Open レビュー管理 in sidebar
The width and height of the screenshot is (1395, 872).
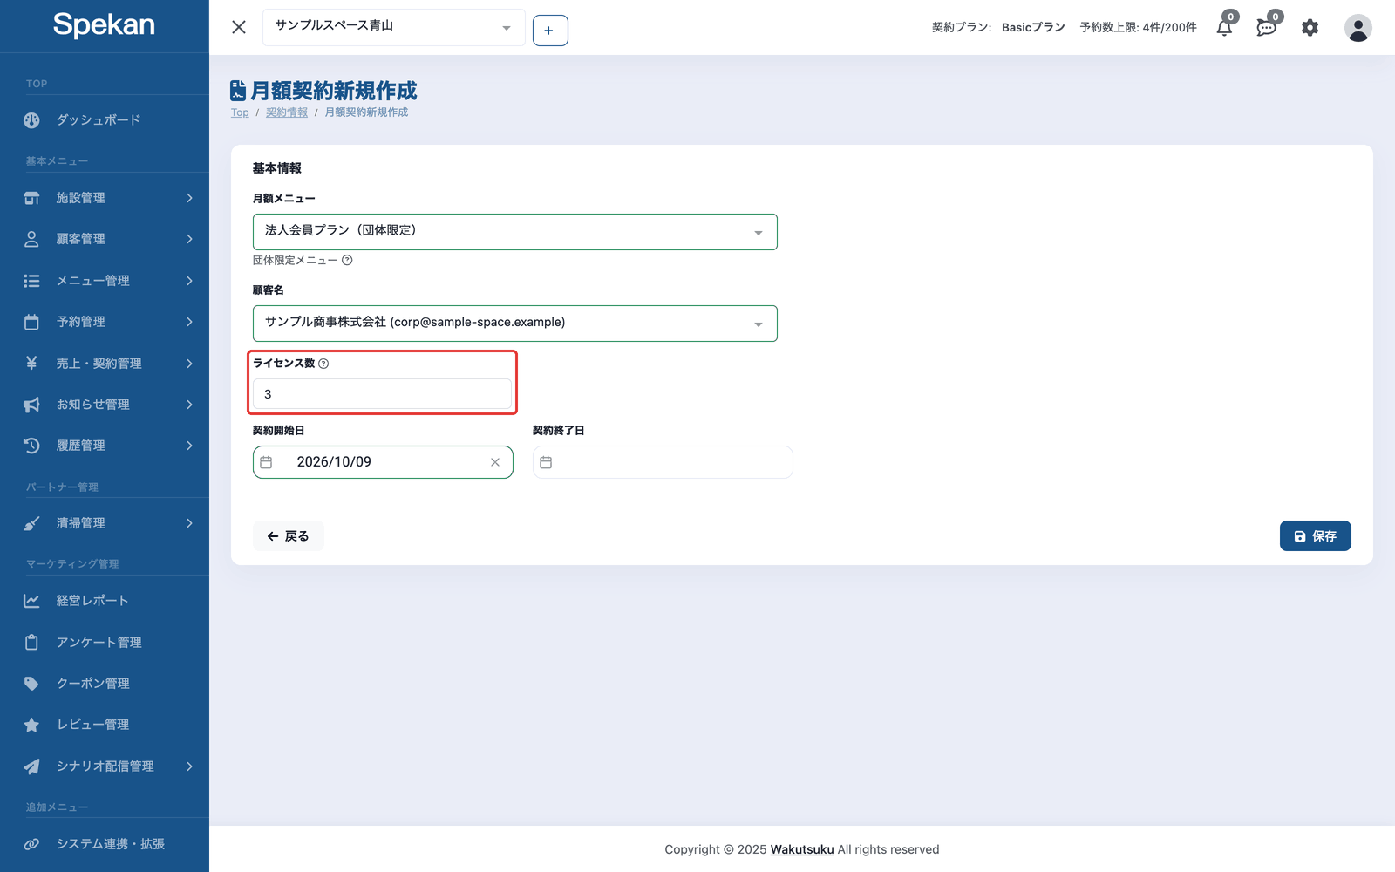pos(105,725)
